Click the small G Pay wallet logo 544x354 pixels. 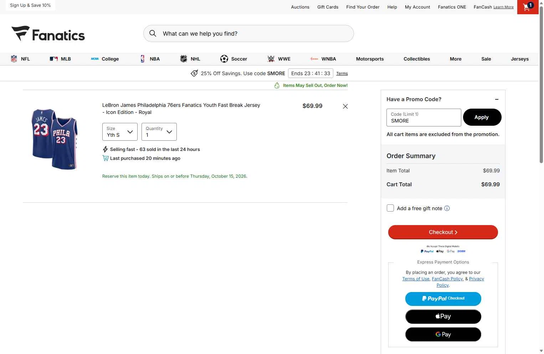451,251
